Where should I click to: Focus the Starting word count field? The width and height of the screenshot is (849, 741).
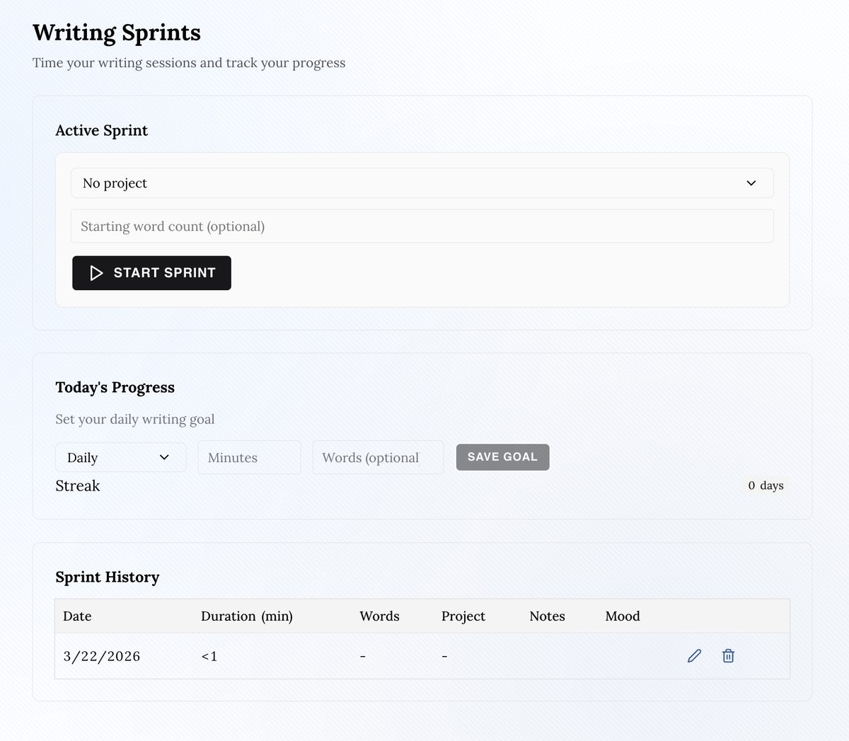point(422,226)
